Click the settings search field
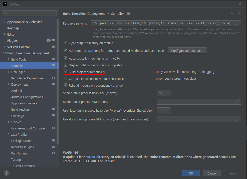Screen dimensions: 247x179 [x=30, y=13]
